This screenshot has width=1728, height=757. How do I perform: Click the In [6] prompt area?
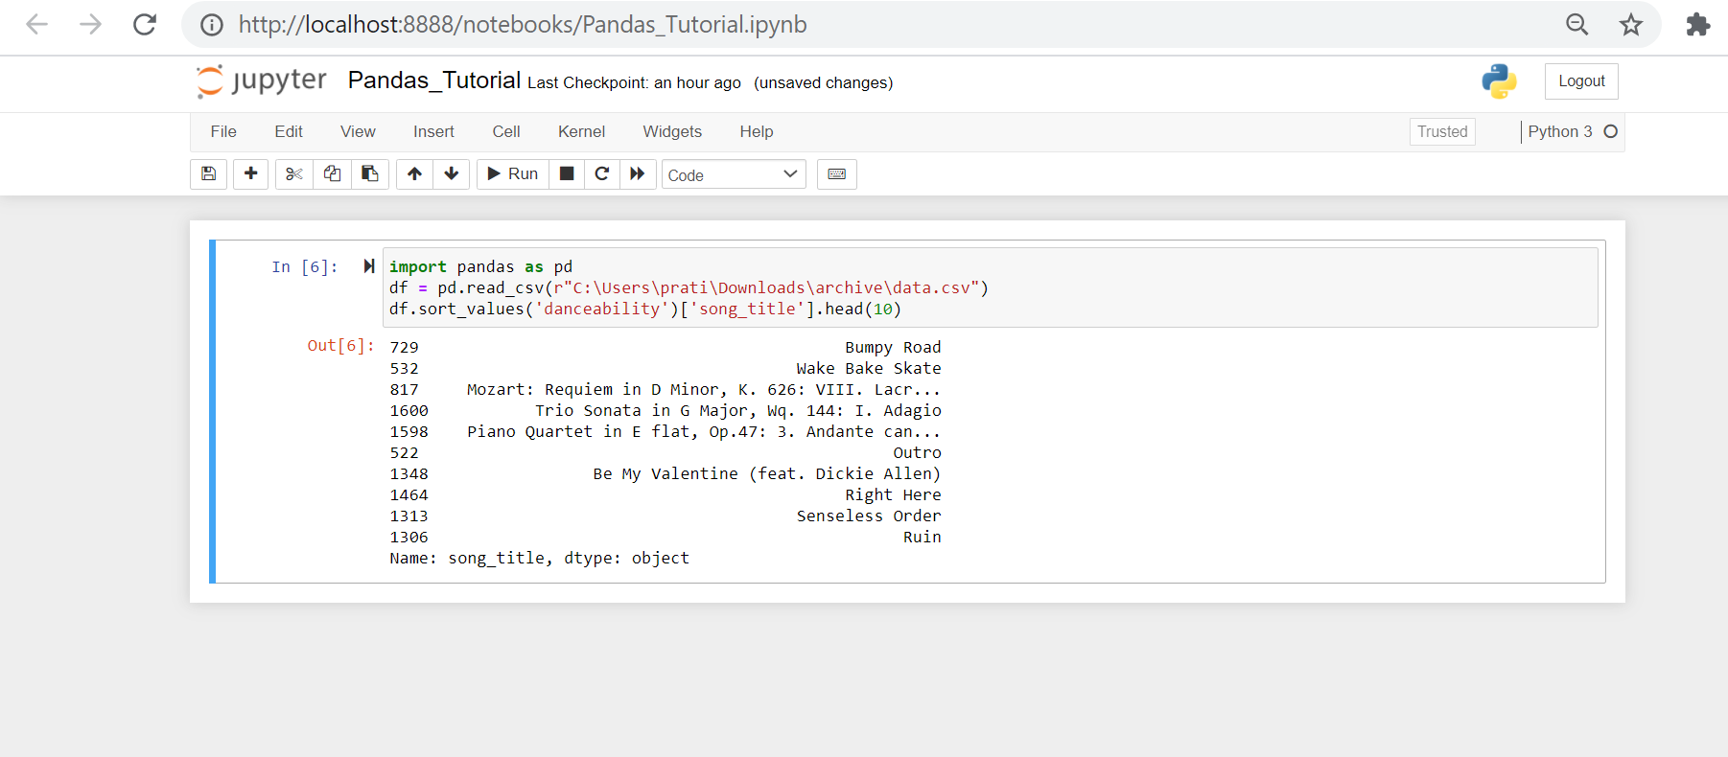click(305, 266)
